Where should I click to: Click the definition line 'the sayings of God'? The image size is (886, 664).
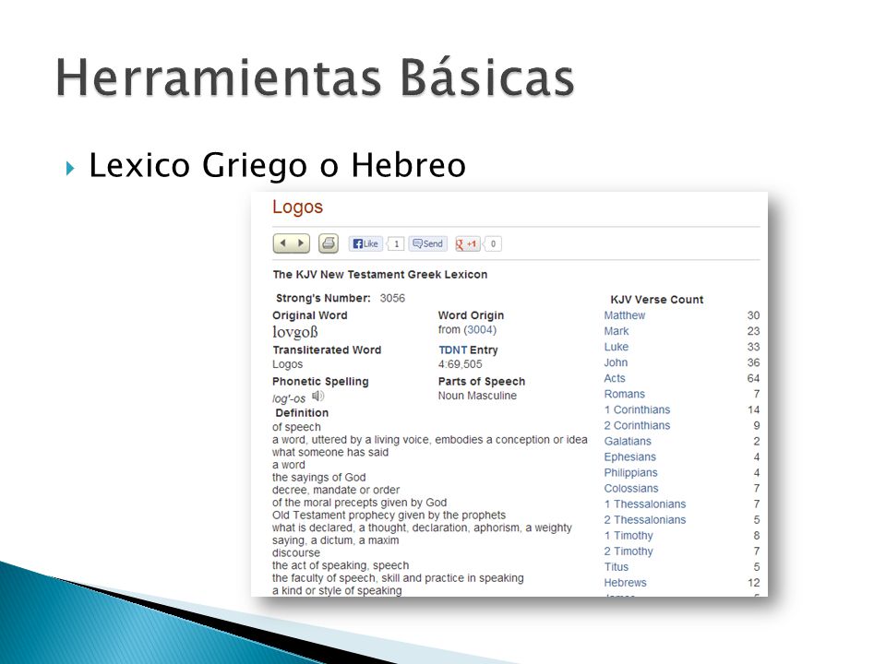tap(318, 478)
